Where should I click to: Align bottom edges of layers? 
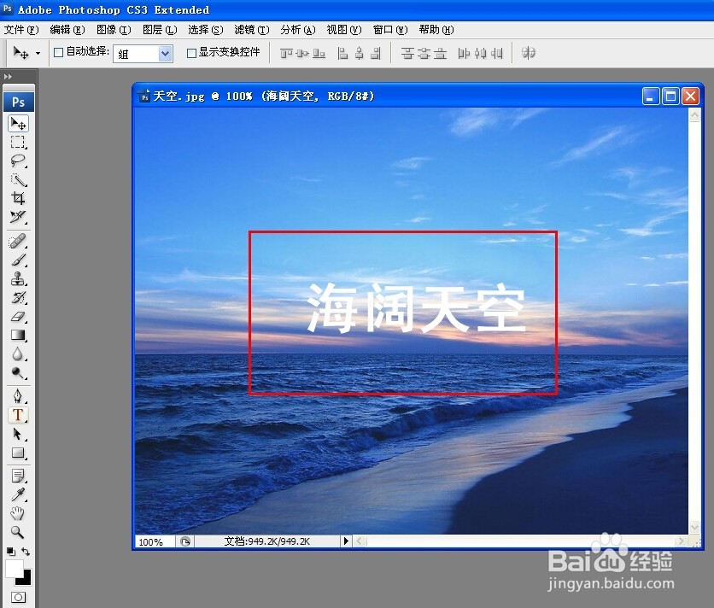coord(319,53)
